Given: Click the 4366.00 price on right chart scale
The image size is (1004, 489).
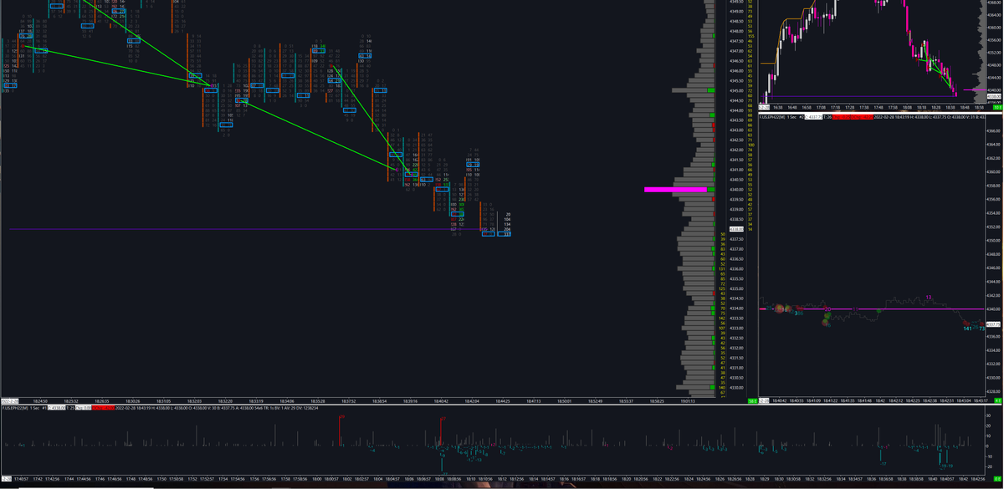Looking at the screenshot, I should tap(994, 130).
